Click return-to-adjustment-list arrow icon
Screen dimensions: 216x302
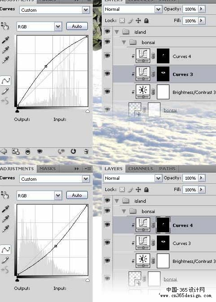[x=4, y=151]
